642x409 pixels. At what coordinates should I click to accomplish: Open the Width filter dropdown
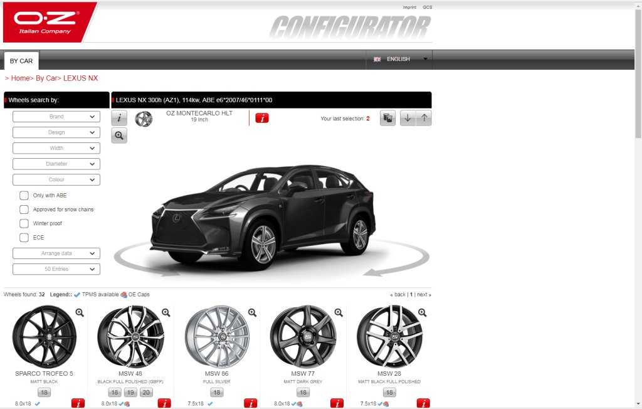tap(56, 148)
